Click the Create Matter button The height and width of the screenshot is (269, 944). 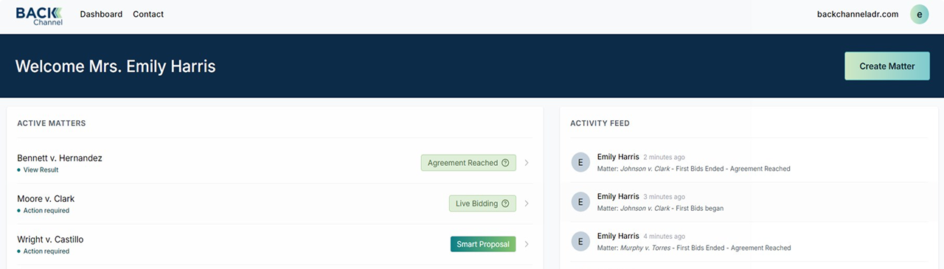pos(887,66)
